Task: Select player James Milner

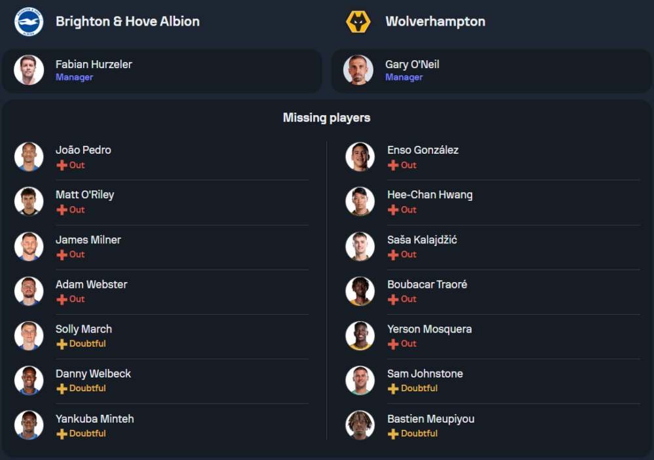Action: 88,239
